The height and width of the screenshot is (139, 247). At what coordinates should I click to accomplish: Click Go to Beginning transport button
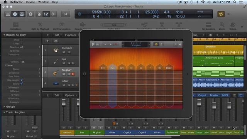tap(66, 14)
